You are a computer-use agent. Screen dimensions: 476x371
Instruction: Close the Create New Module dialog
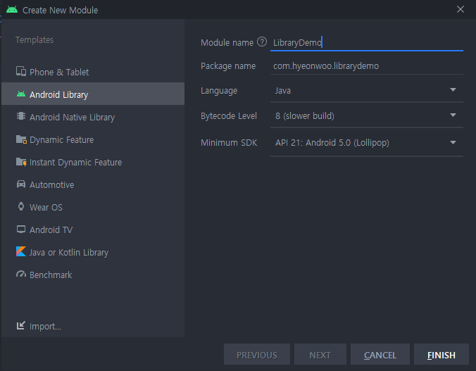[461, 9]
